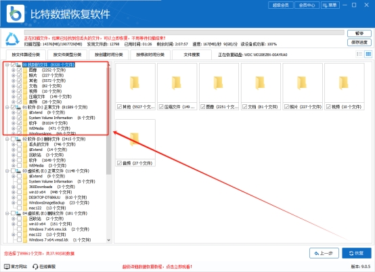
Task: Click the 官方网站 monitor icon
Action: (7, 267)
